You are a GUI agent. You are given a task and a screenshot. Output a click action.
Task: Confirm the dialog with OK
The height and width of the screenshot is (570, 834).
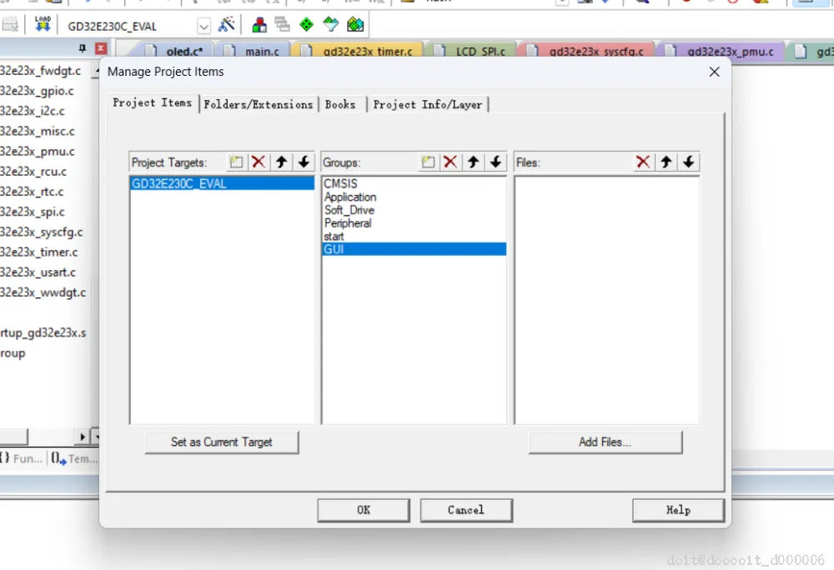[364, 510]
